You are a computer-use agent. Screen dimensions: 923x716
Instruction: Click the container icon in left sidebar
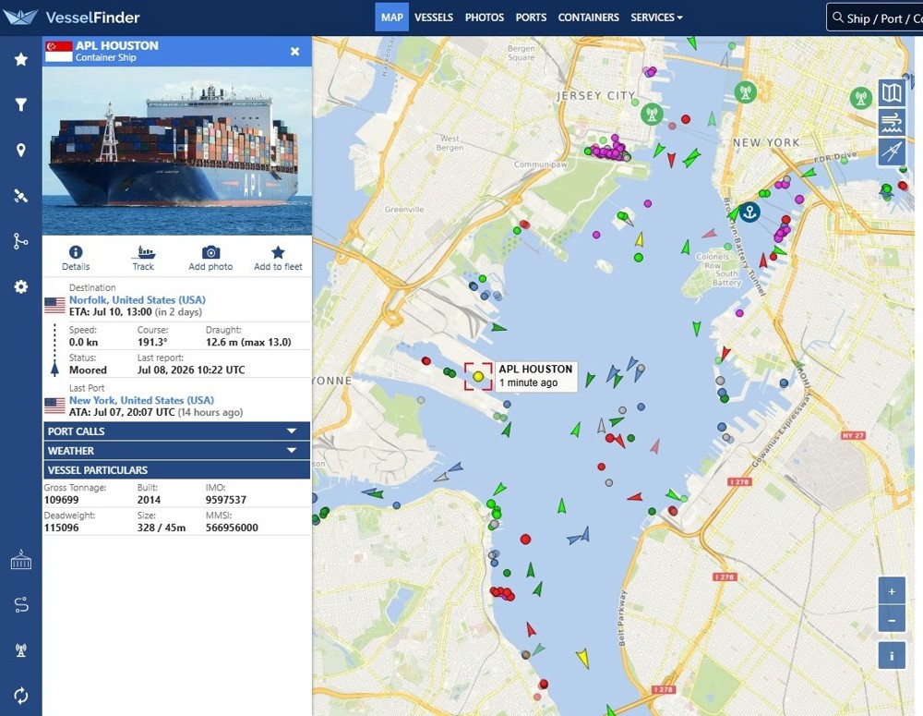point(20,560)
